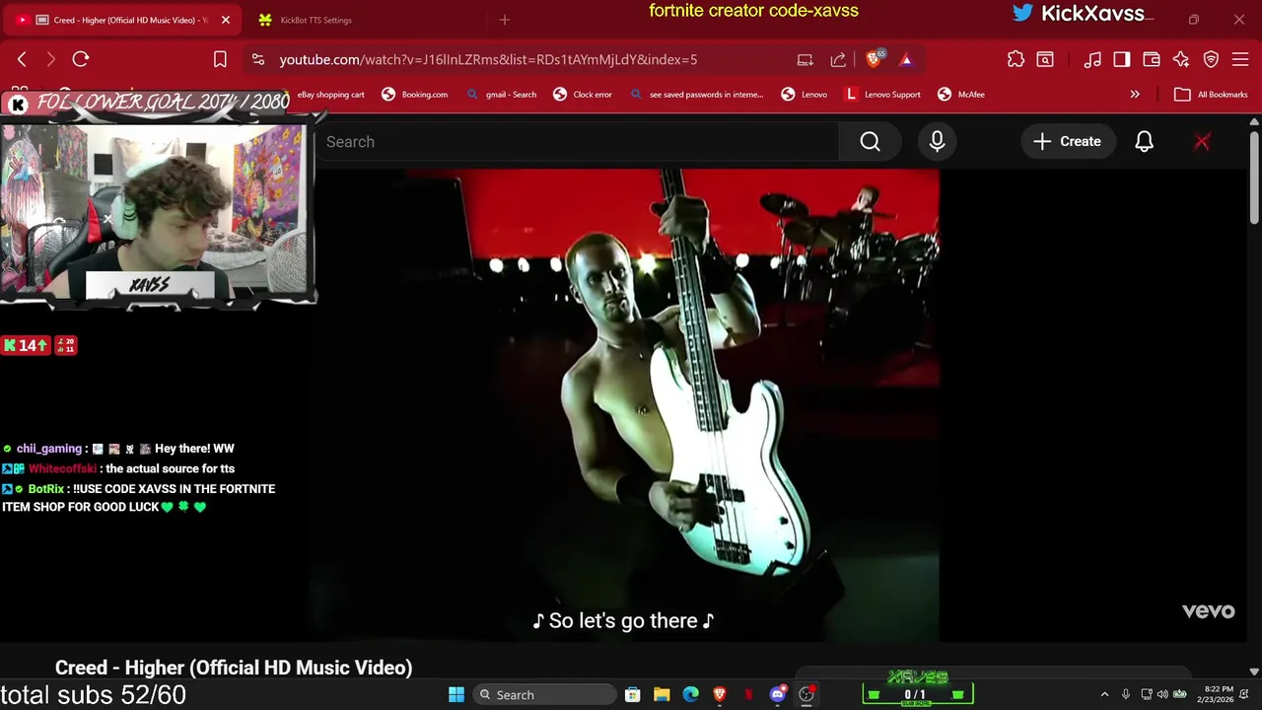Open Netflix from the taskbar

[748, 695]
